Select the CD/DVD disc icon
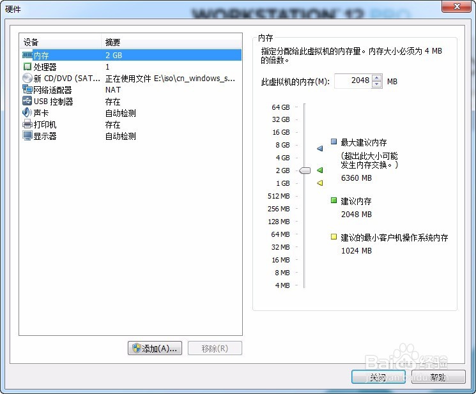The height and width of the screenshot is (394, 476). [x=27, y=78]
